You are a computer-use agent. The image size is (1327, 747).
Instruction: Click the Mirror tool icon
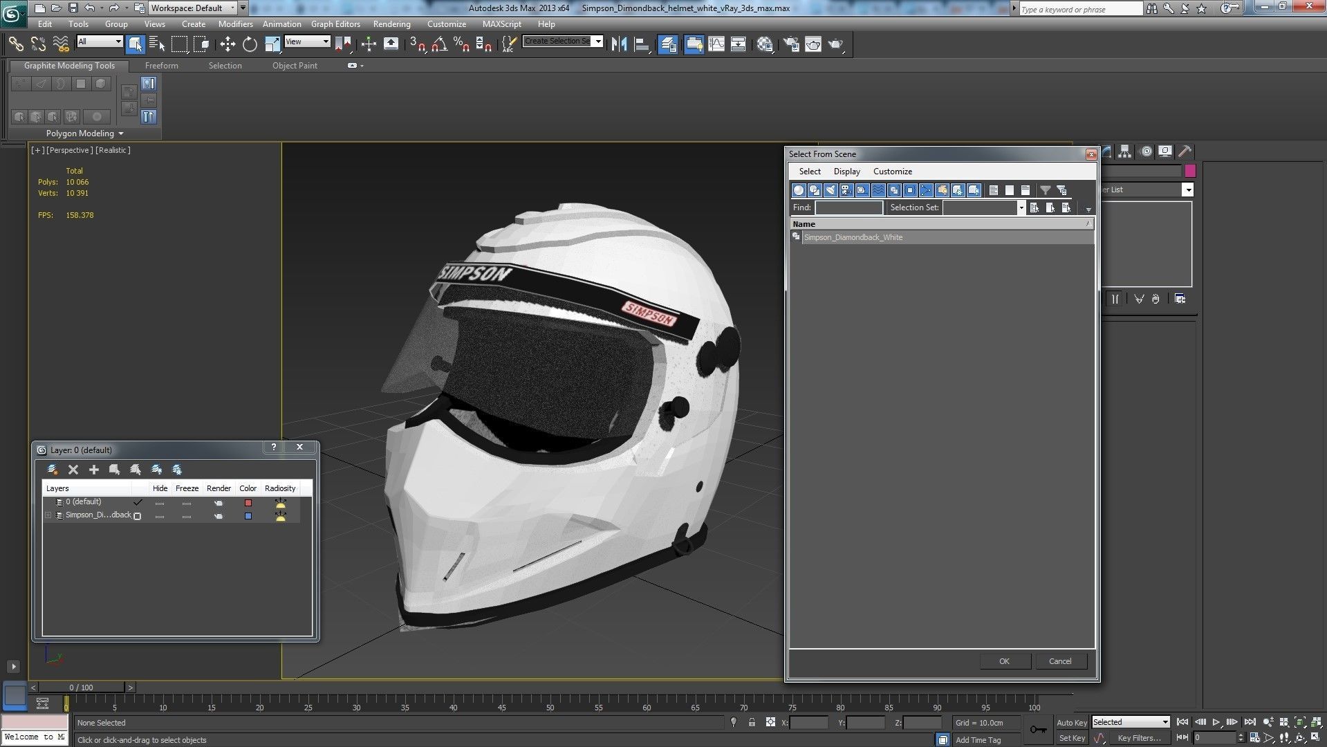pos(619,44)
